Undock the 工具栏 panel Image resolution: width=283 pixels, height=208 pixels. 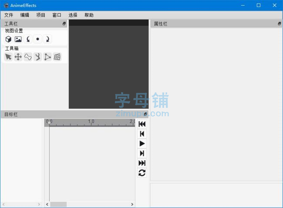pos(64,23)
